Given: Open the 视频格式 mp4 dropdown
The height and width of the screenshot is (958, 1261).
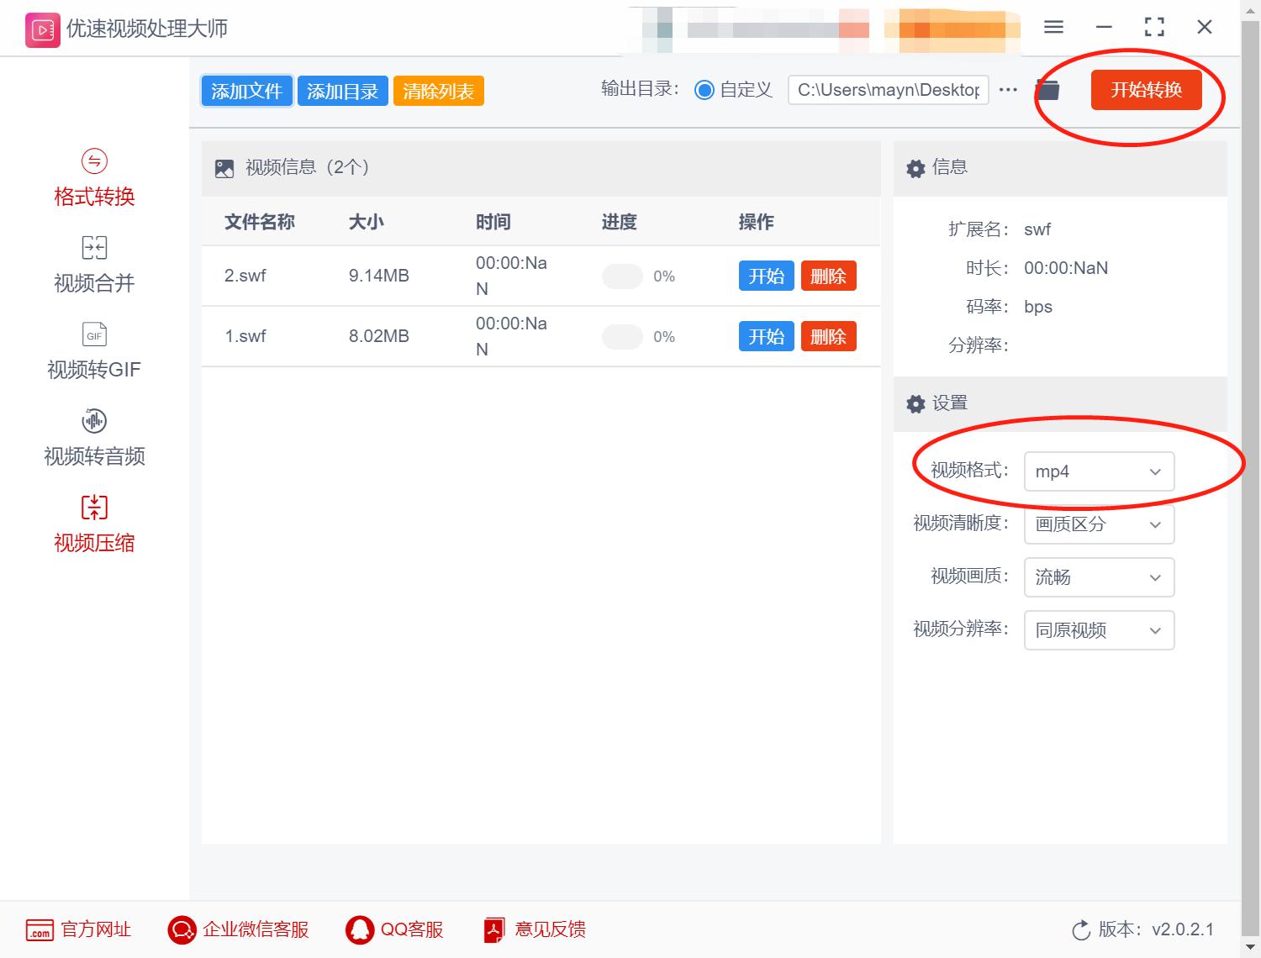Looking at the screenshot, I should pos(1098,471).
